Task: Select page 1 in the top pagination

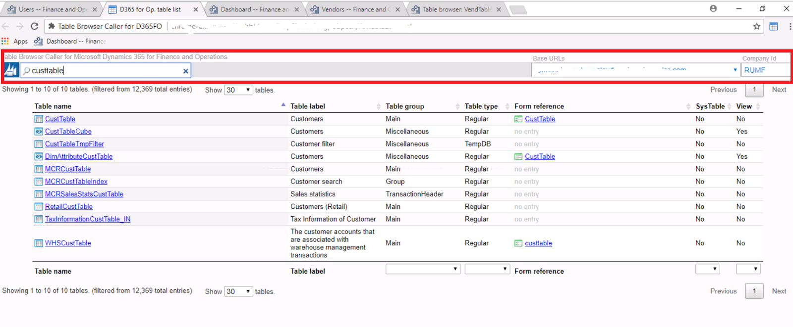Action: (x=754, y=90)
